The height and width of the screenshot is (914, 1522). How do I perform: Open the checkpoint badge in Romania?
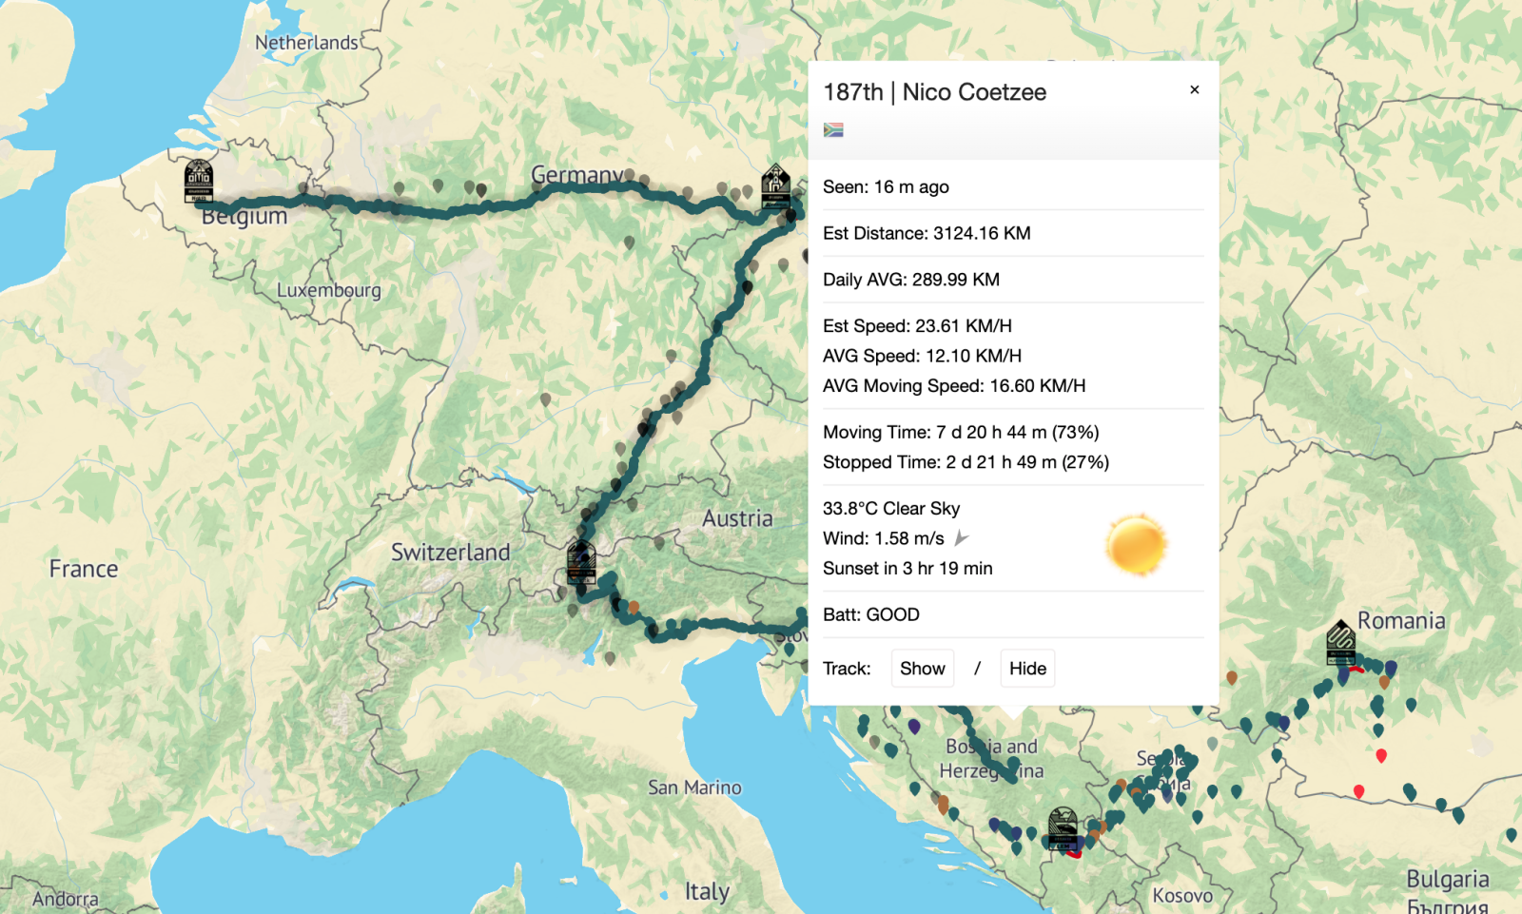[x=1341, y=643]
